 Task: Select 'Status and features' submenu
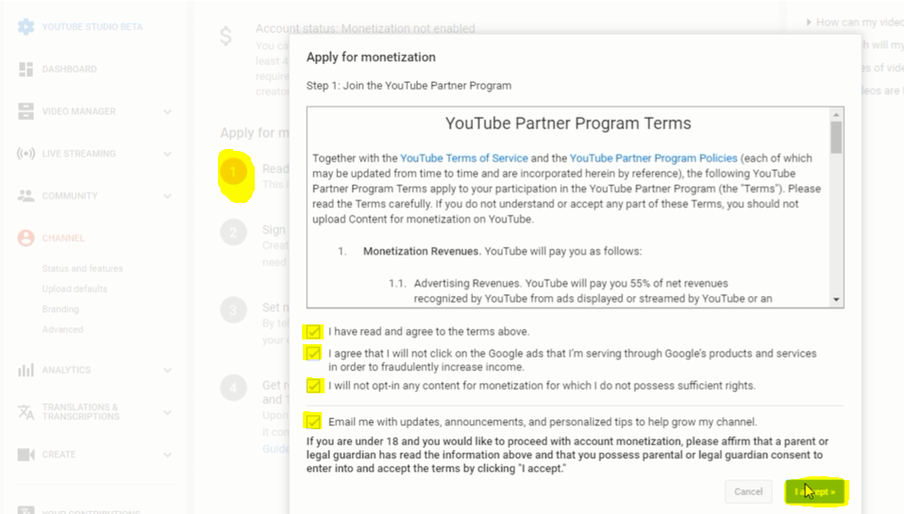(x=82, y=269)
